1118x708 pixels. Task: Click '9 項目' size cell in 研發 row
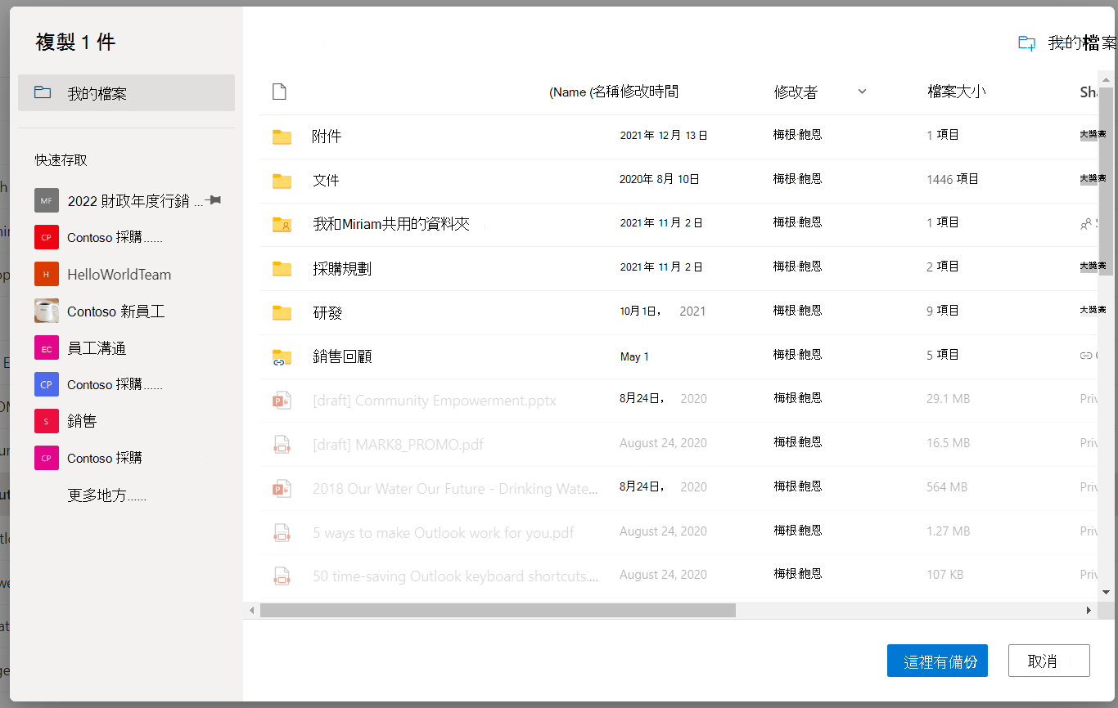point(943,311)
